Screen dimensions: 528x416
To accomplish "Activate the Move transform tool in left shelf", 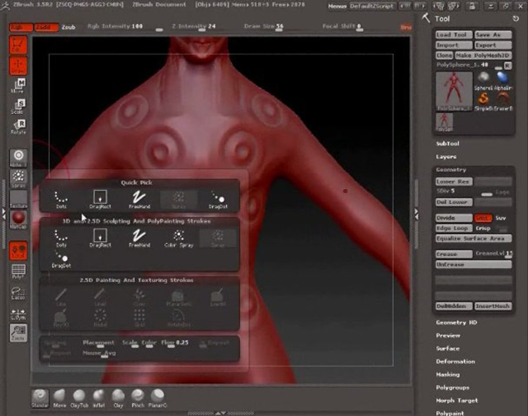I will pos(18,86).
